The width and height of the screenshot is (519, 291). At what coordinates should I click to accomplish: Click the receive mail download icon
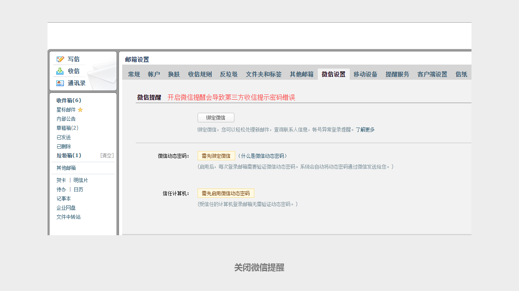point(60,71)
